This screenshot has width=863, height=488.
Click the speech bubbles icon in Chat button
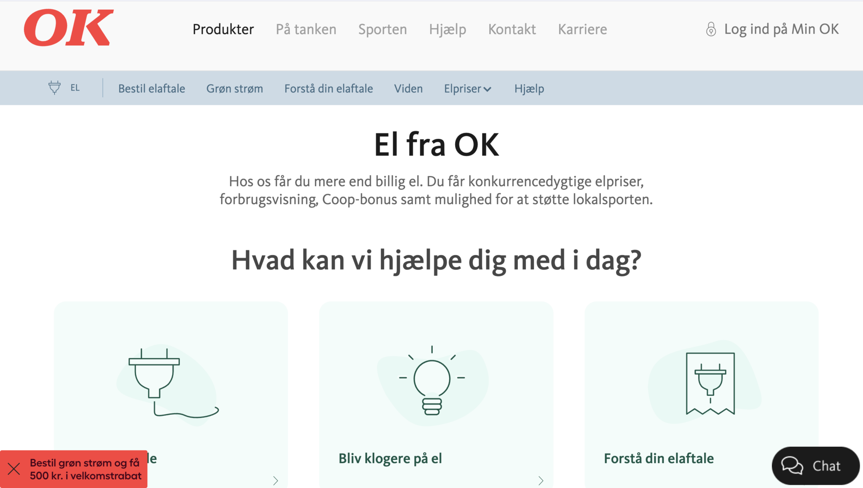coord(793,466)
